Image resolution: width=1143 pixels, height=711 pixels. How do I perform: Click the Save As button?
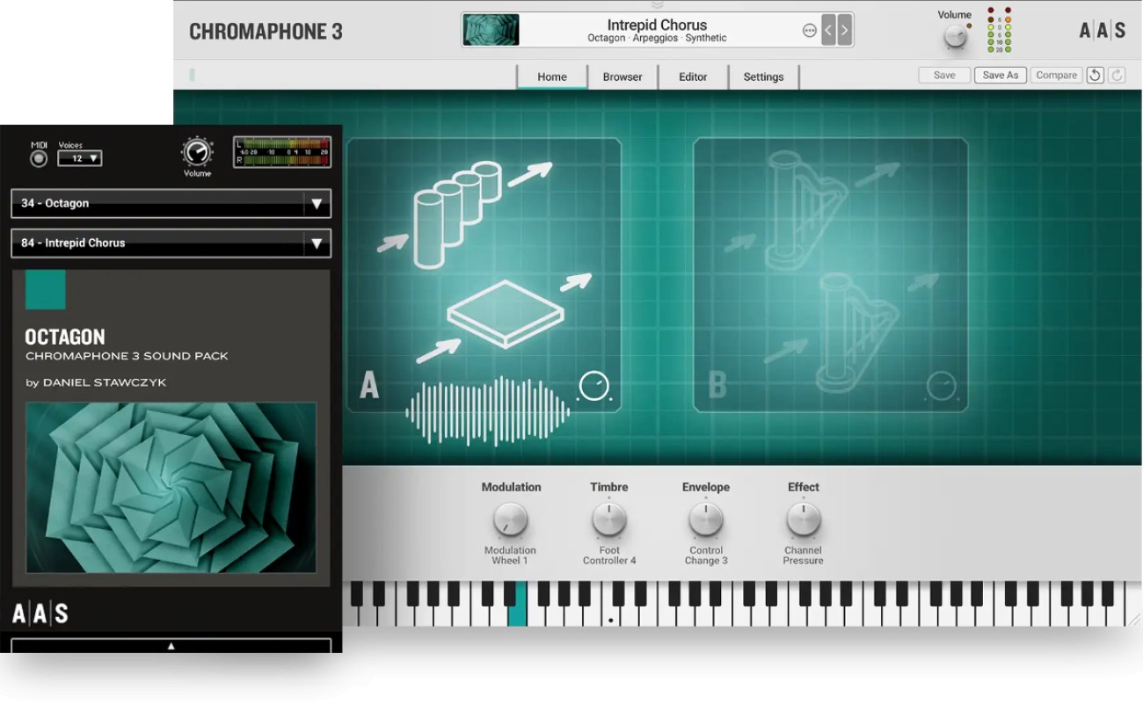coord(1000,75)
